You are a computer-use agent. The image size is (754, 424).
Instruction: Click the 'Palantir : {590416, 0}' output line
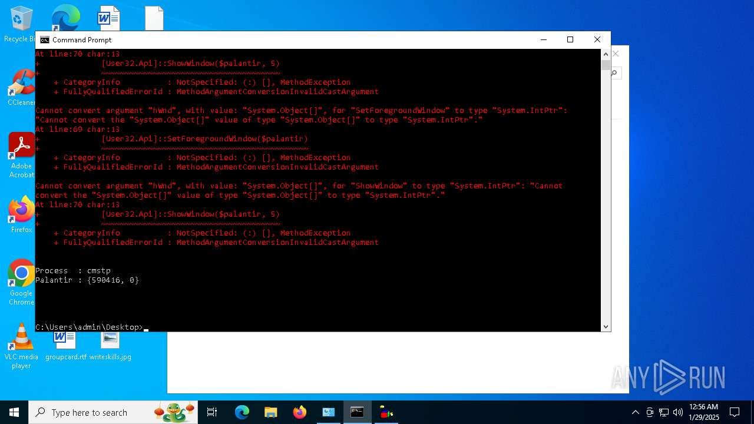pos(87,280)
